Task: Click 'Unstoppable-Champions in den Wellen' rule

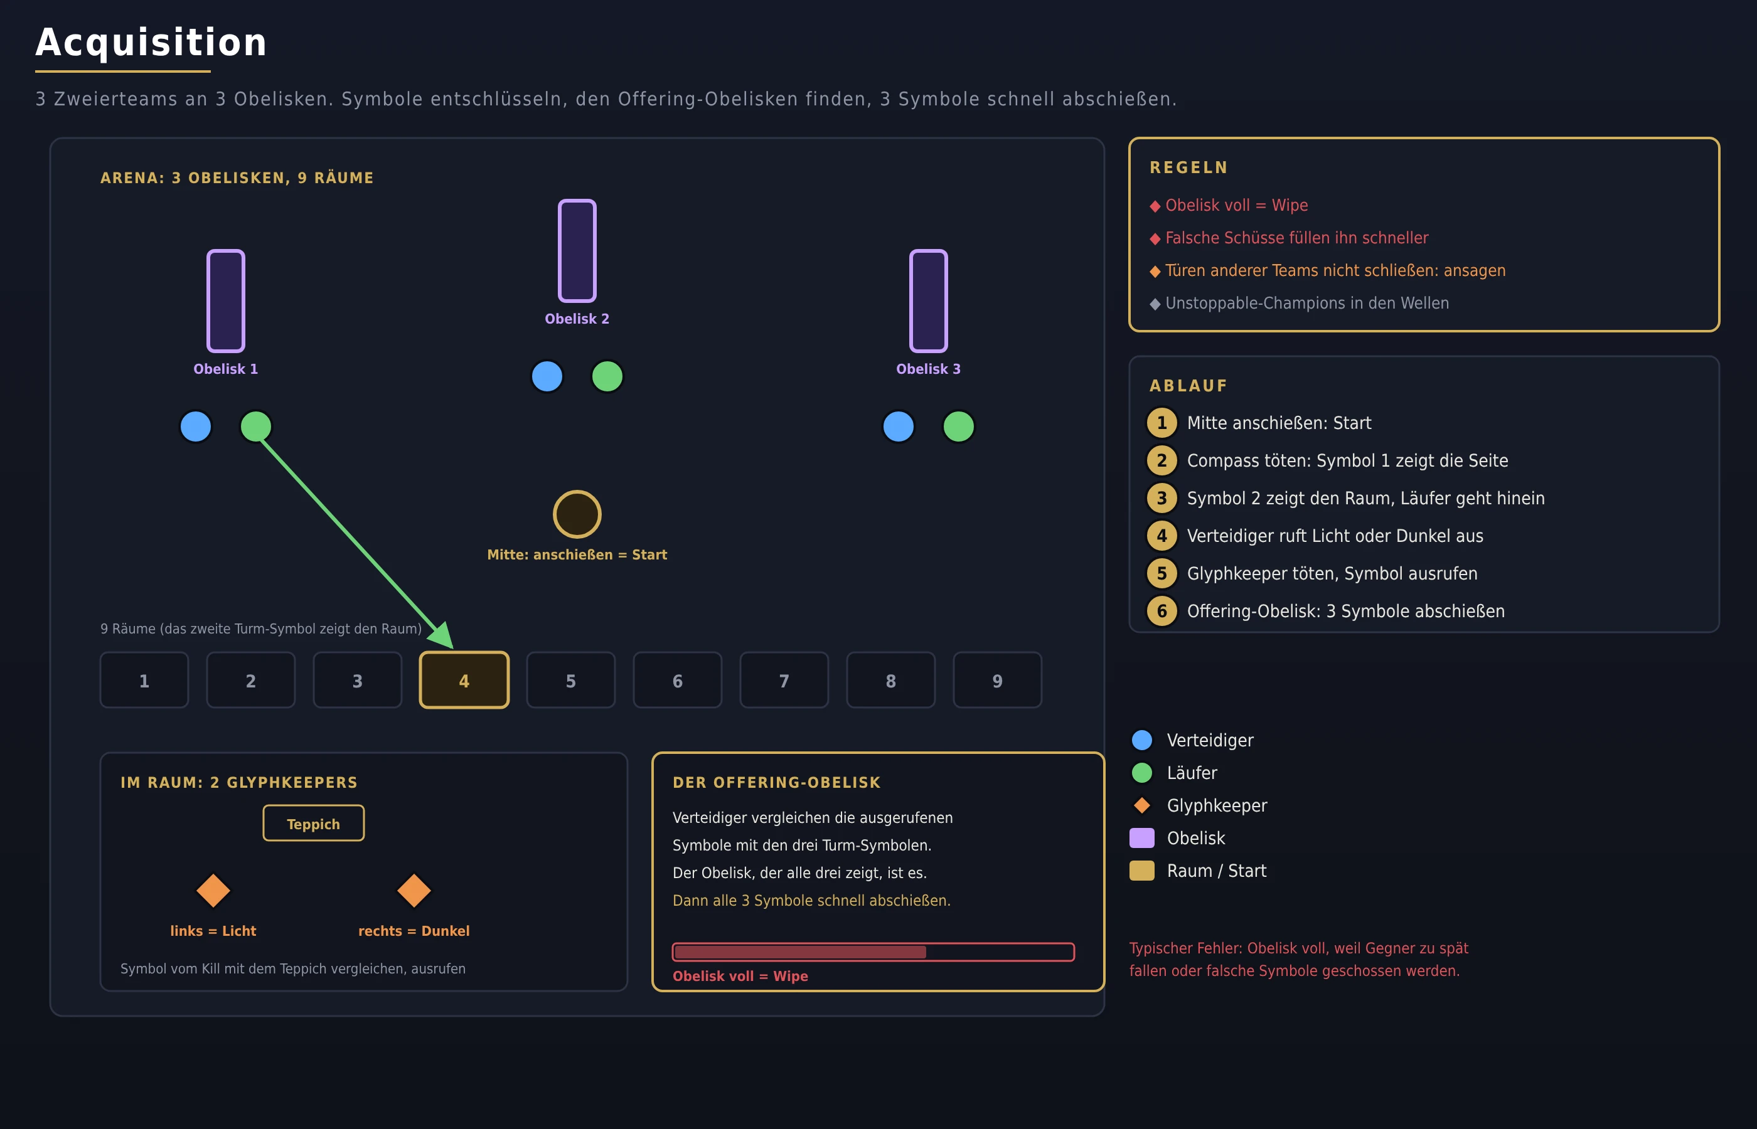Action: [x=1300, y=304]
